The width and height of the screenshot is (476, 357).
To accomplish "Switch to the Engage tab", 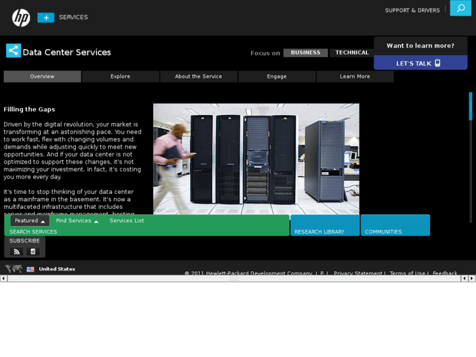I will 276,77.
